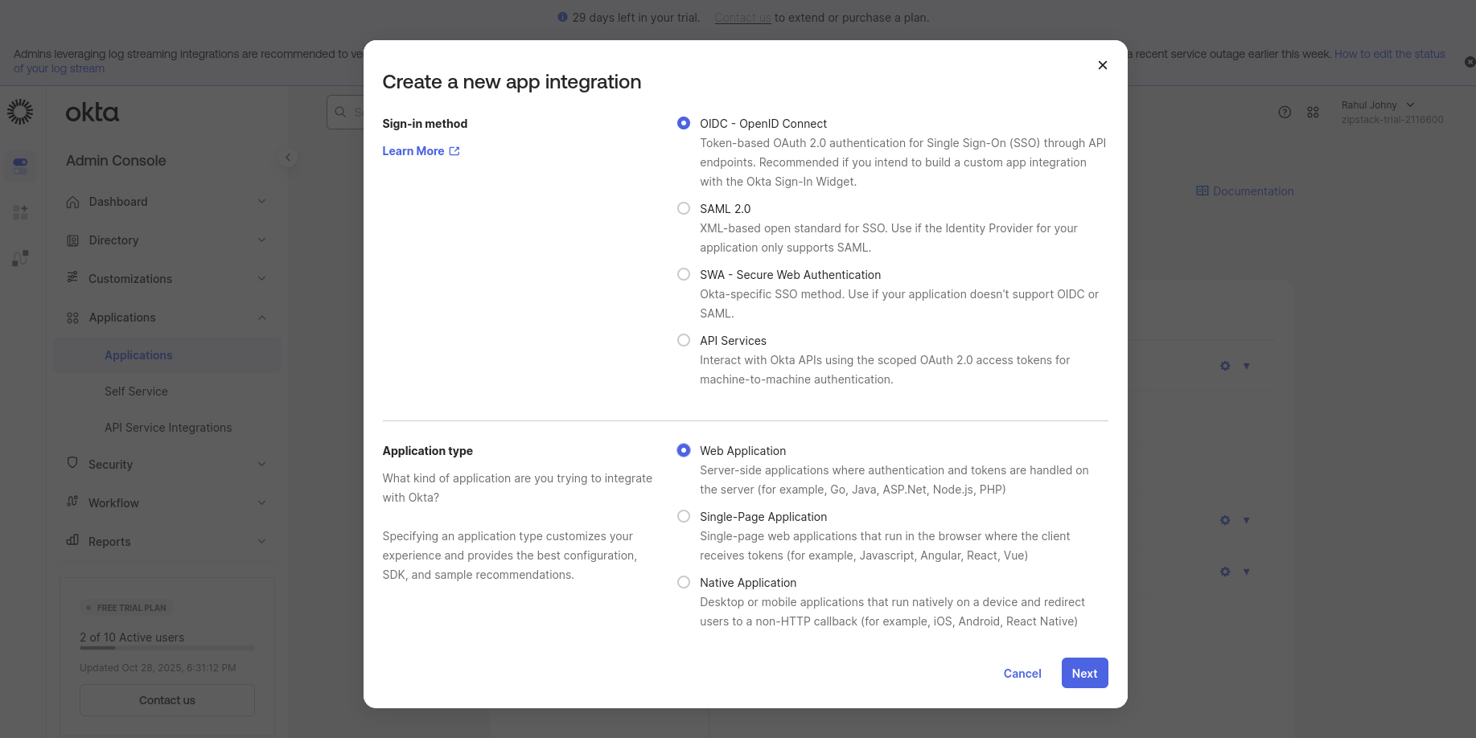The width and height of the screenshot is (1476, 738).
Task: Click the Dashboard home icon
Action: click(72, 201)
